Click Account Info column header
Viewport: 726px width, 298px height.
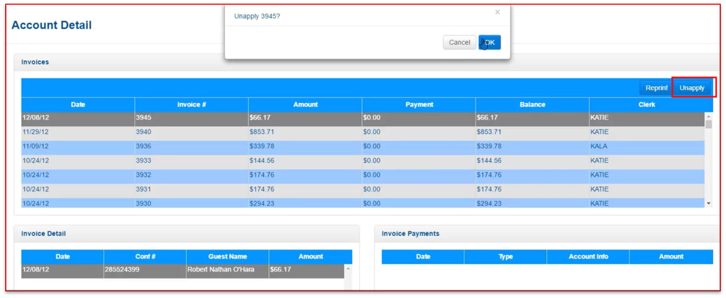pyautogui.click(x=588, y=257)
